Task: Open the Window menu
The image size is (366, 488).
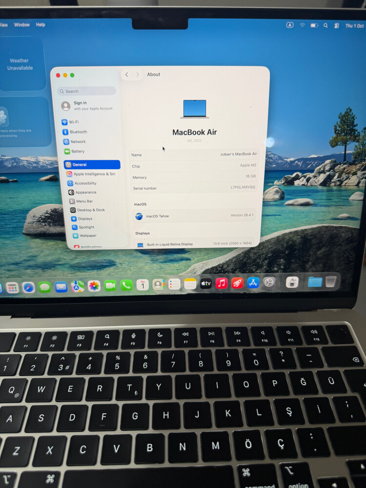Action: tap(22, 24)
